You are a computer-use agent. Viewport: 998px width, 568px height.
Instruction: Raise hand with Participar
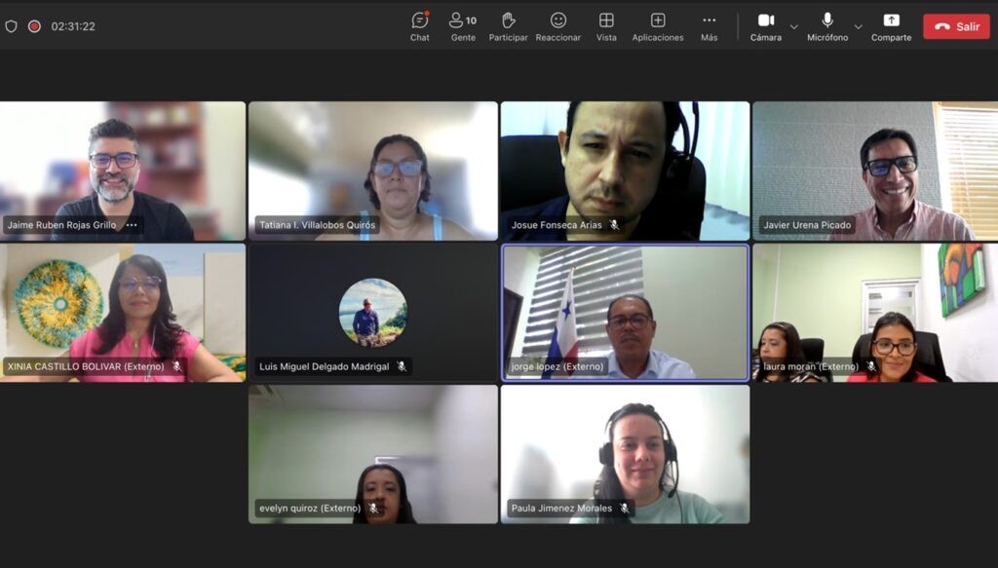pyautogui.click(x=508, y=26)
